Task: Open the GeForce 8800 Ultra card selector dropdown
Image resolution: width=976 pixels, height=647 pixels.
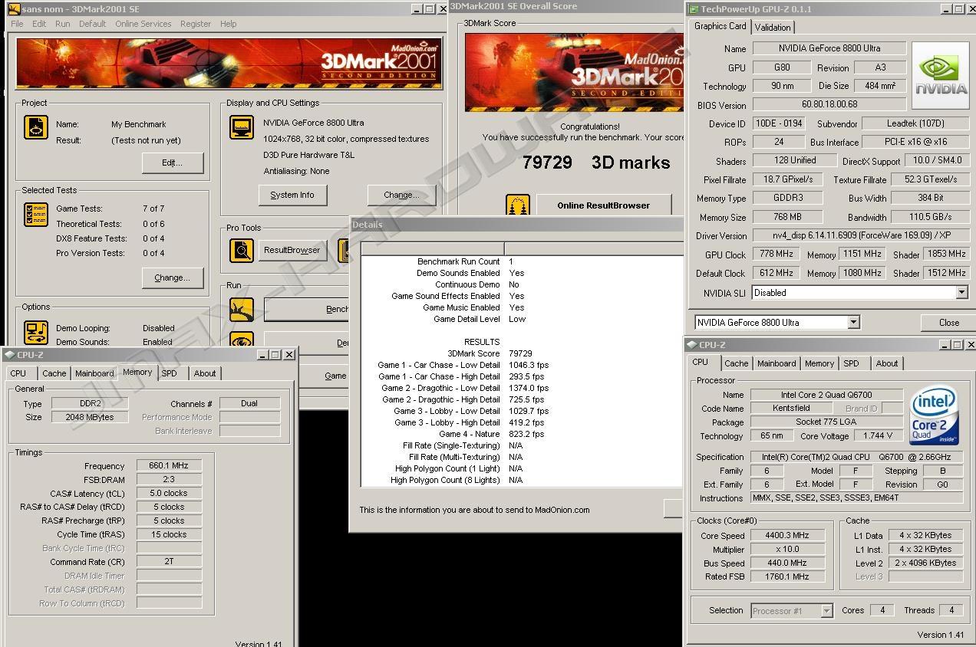Action: pos(853,323)
